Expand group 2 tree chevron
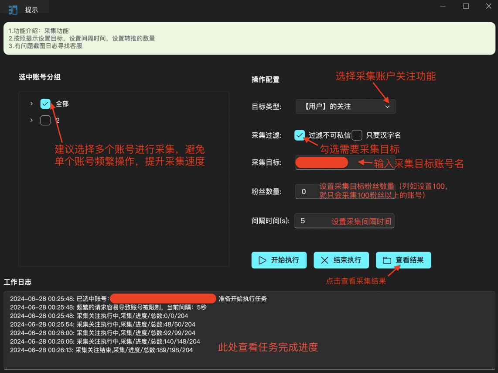 [31, 120]
